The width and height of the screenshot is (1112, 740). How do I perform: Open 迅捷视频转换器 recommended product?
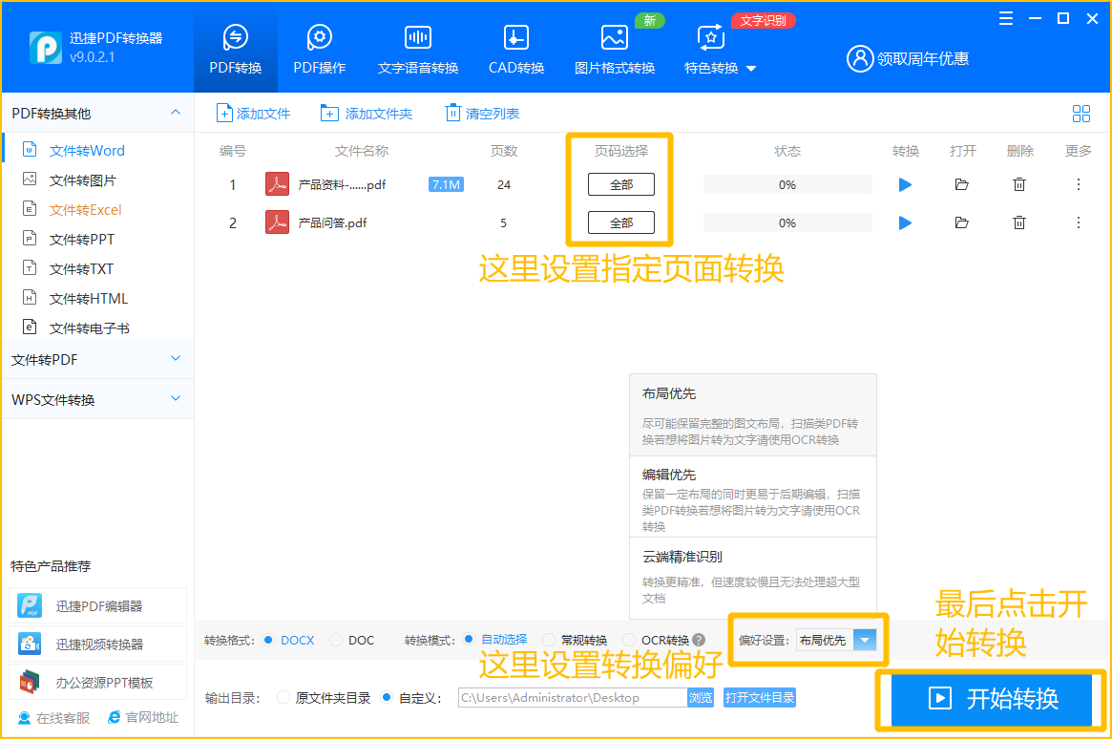tap(97, 645)
